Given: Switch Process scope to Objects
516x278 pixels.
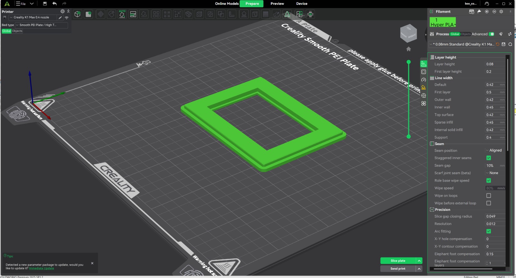Looking at the screenshot, I should pyautogui.click(x=465, y=34).
